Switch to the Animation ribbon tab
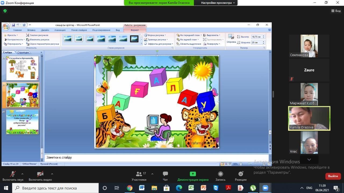Image resolution: width=344 pixels, height=193 pixels. [60, 30]
